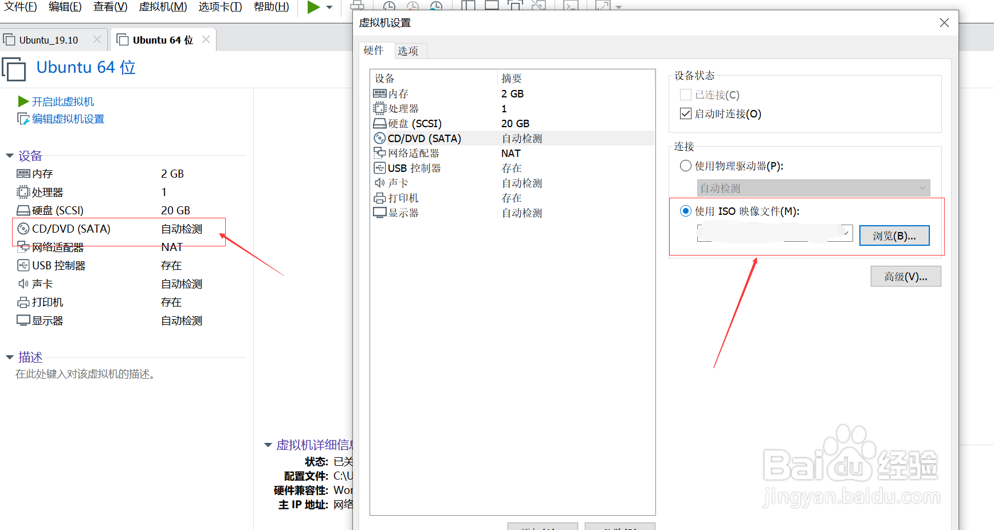Select 硬盘 (SCSI) row in settings dialog

pyautogui.click(x=513, y=123)
